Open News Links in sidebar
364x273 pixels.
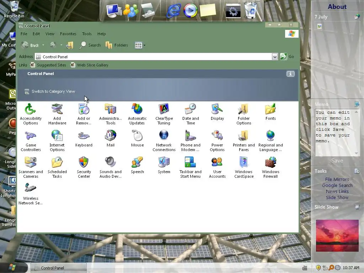337,191
